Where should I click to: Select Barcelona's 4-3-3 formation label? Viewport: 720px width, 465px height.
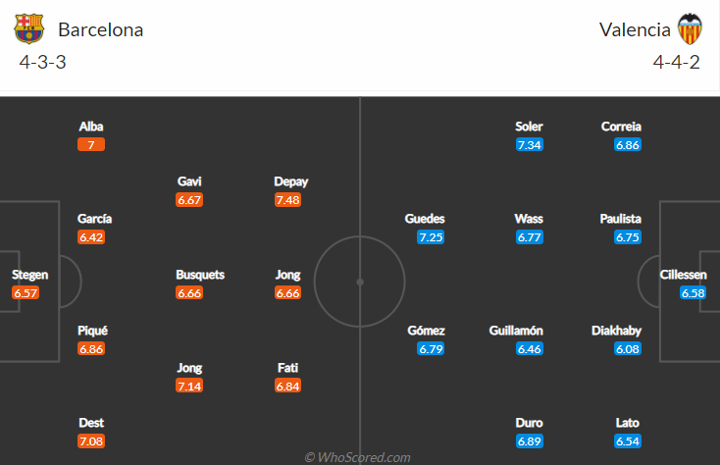click(42, 62)
